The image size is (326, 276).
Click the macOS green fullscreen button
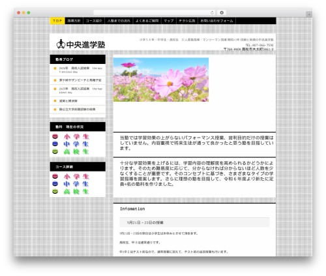pyautogui.click(x=29, y=13)
